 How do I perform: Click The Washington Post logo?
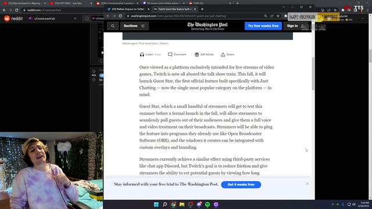coord(208,26)
